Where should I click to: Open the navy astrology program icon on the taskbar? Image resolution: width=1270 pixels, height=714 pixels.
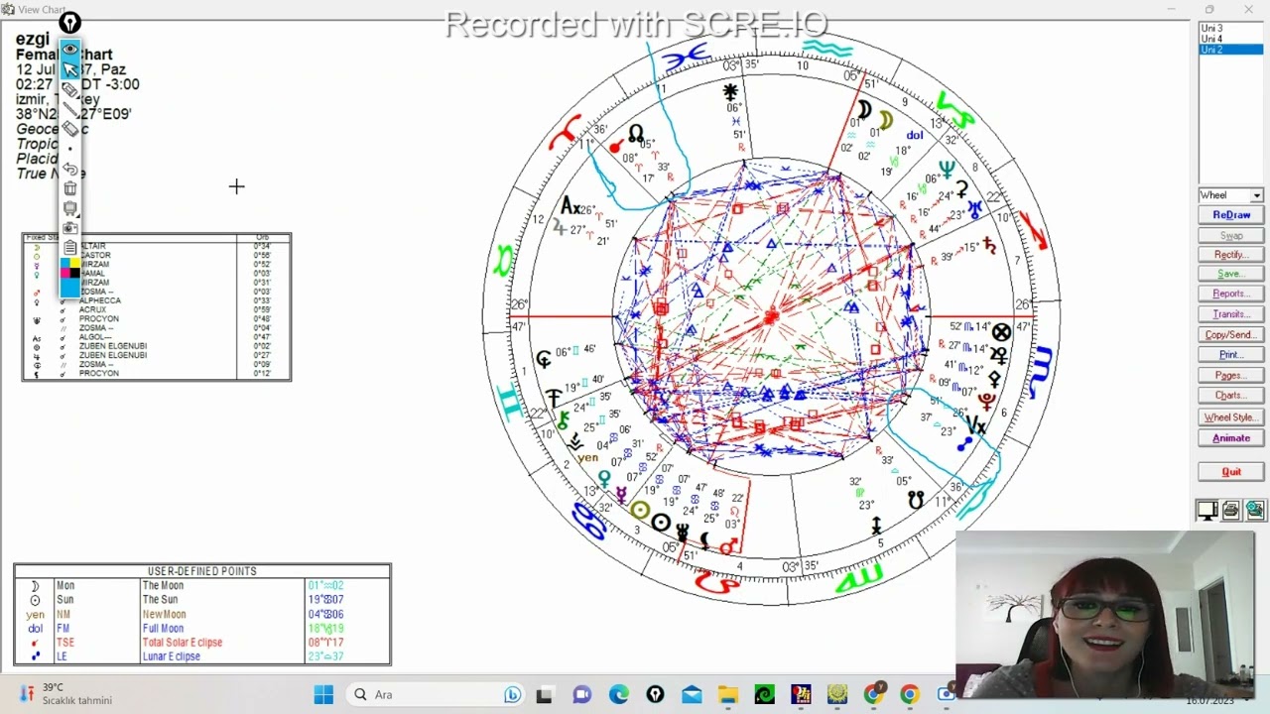(x=801, y=695)
